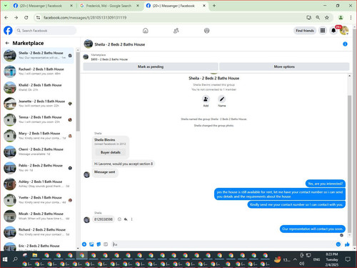Click the Facebook logo icon
The width and height of the screenshot is (357, 268).
(8, 31)
